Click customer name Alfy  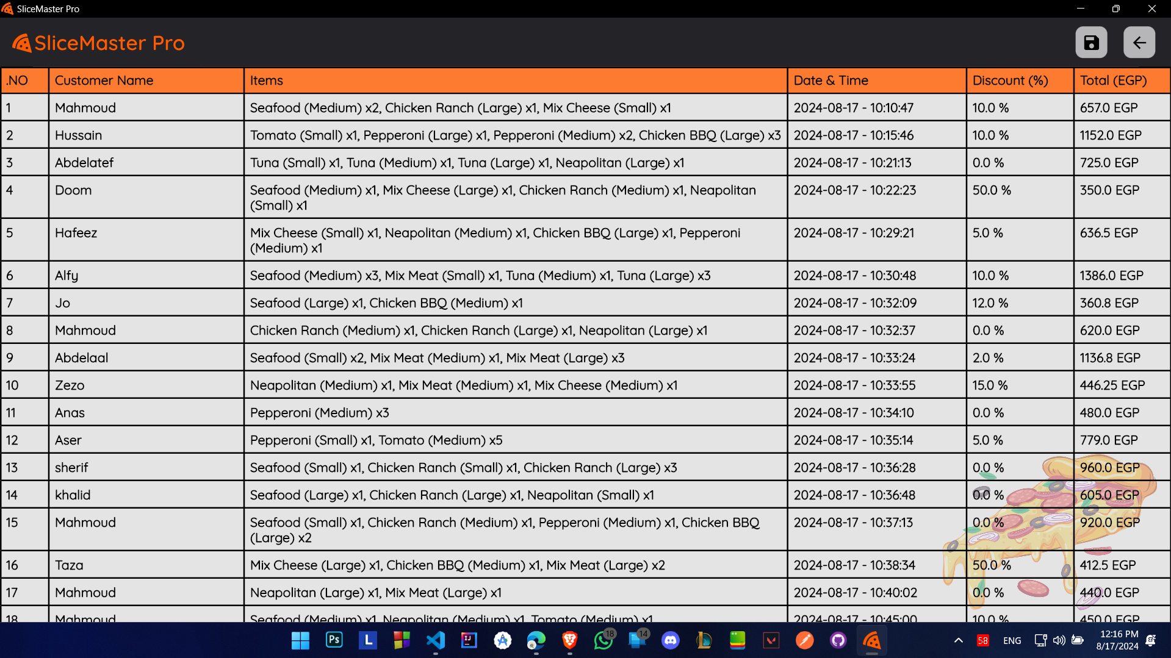point(67,276)
